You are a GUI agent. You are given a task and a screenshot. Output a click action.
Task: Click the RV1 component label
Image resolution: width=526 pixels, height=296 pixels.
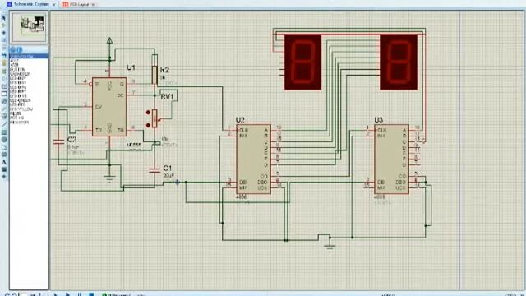[x=167, y=97]
